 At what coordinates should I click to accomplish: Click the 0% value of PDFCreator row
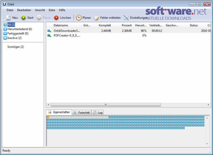click(x=144, y=36)
